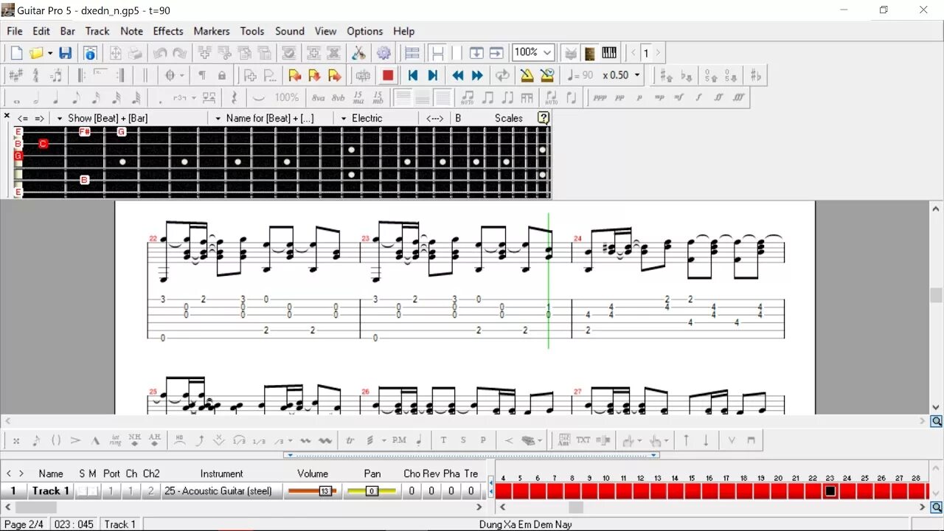Open the file dropdown arrow beside folder

coord(50,53)
